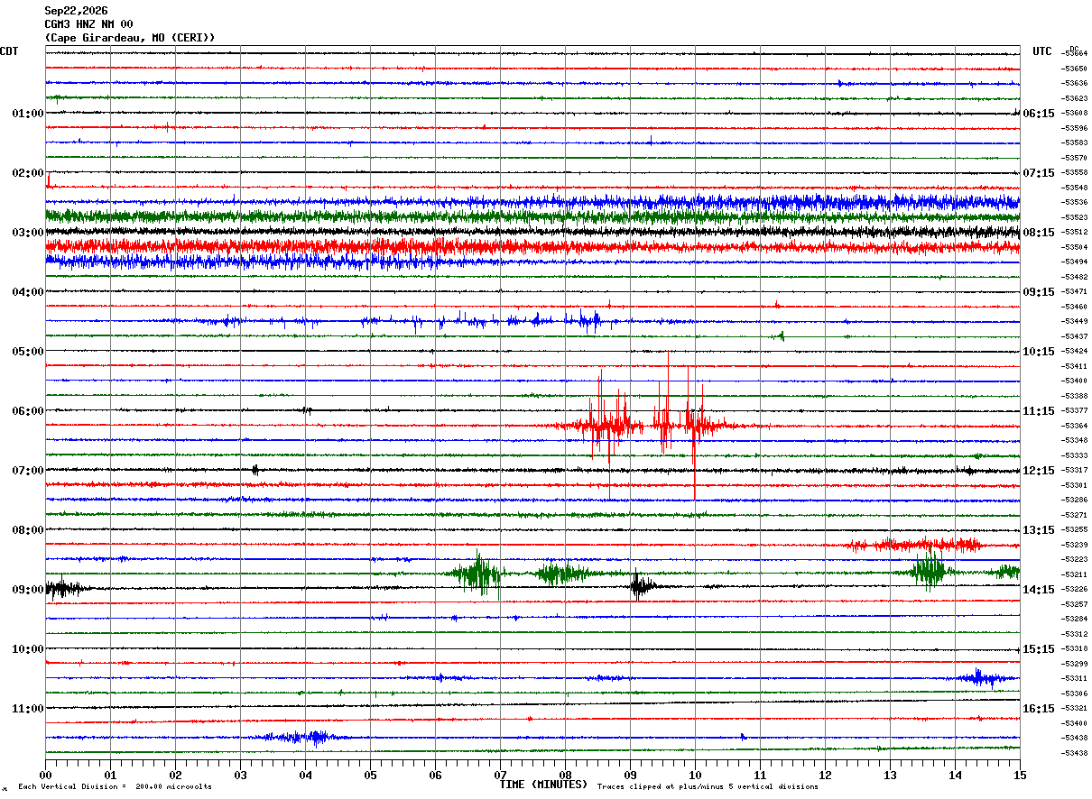The width and height of the screenshot is (1092, 799).
Task: Click the CGM3 HNZ NM 00 station code
Action: (x=88, y=24)
